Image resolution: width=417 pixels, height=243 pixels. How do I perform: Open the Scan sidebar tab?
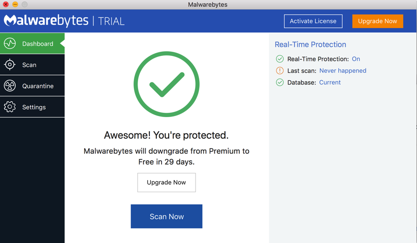point(32,64)
